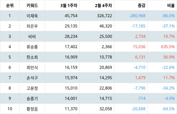Select the 2월 4주차 column header

click(103, 5)
